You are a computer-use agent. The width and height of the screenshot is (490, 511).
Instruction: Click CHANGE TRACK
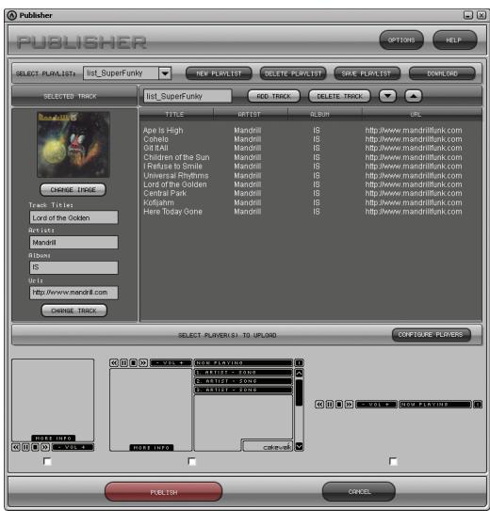tap(74, 311)
